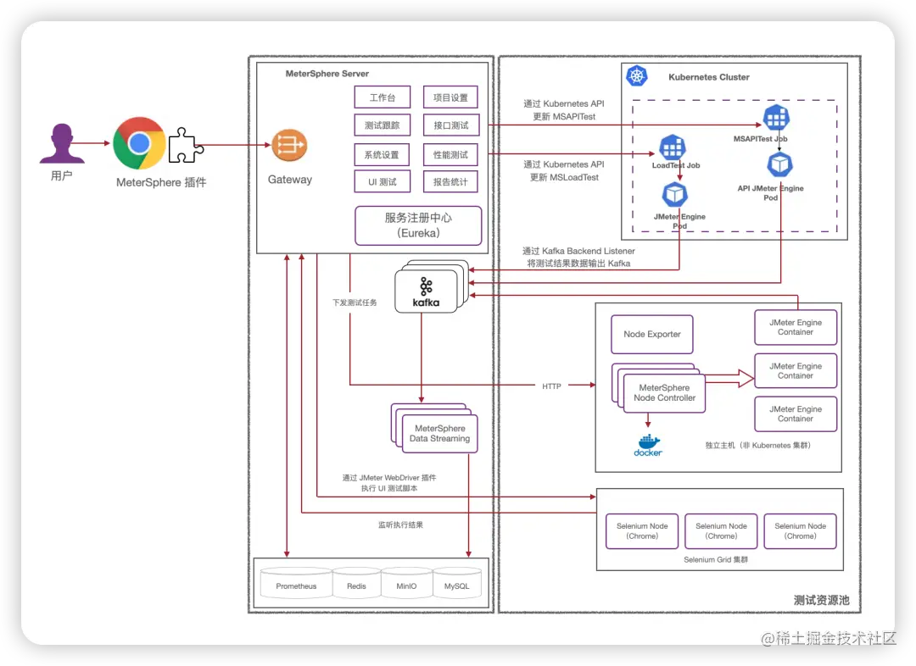Select the 工作台 module box
916x666 pixels.
coord(382,97)
